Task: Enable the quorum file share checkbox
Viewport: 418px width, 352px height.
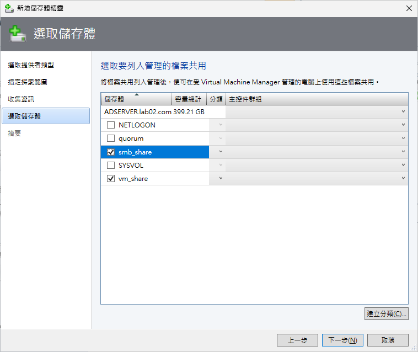Action: [111, 138]
